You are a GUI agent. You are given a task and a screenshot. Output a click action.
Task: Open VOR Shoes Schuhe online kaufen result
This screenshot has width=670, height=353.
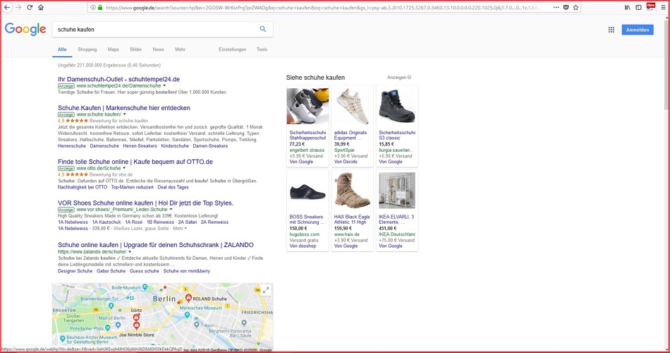(145, 203)
